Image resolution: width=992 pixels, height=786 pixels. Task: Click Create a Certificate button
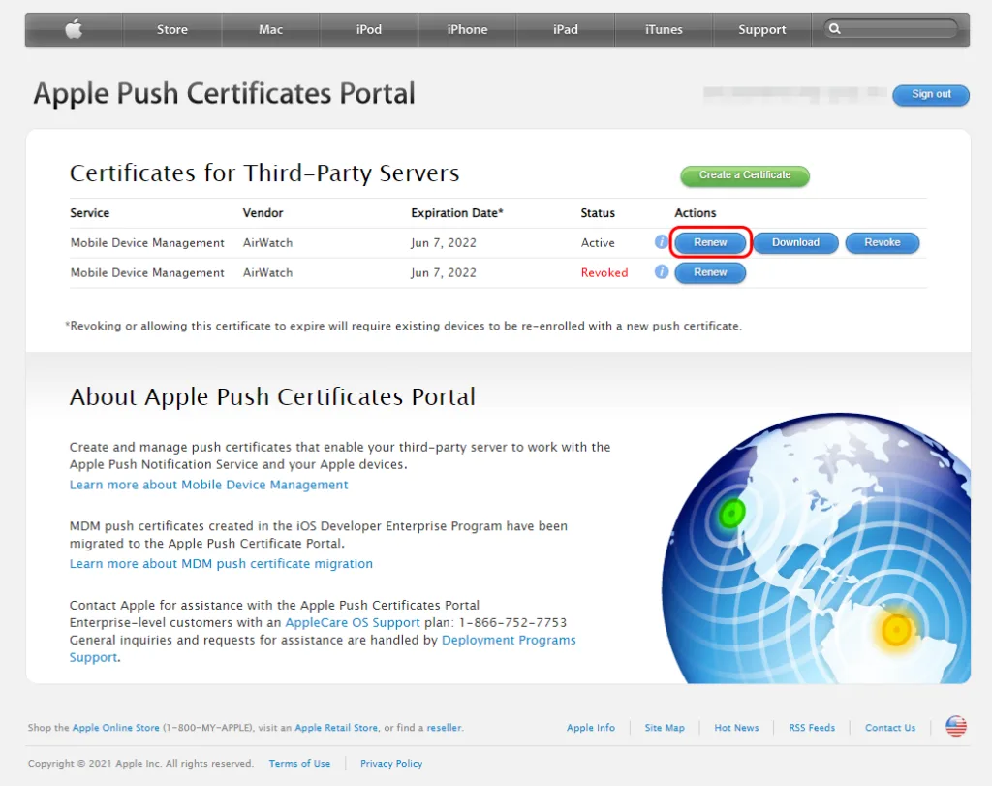pos(745,175)
